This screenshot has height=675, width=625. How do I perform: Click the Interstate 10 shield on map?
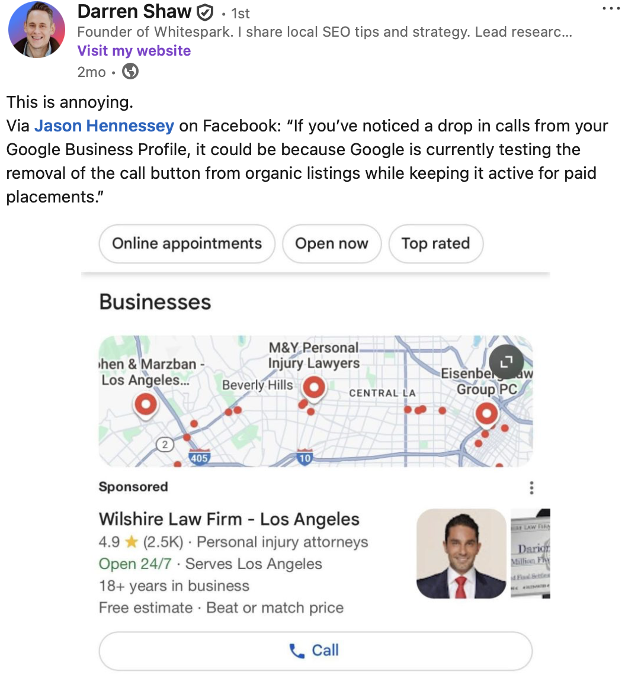tap(304, 458)
